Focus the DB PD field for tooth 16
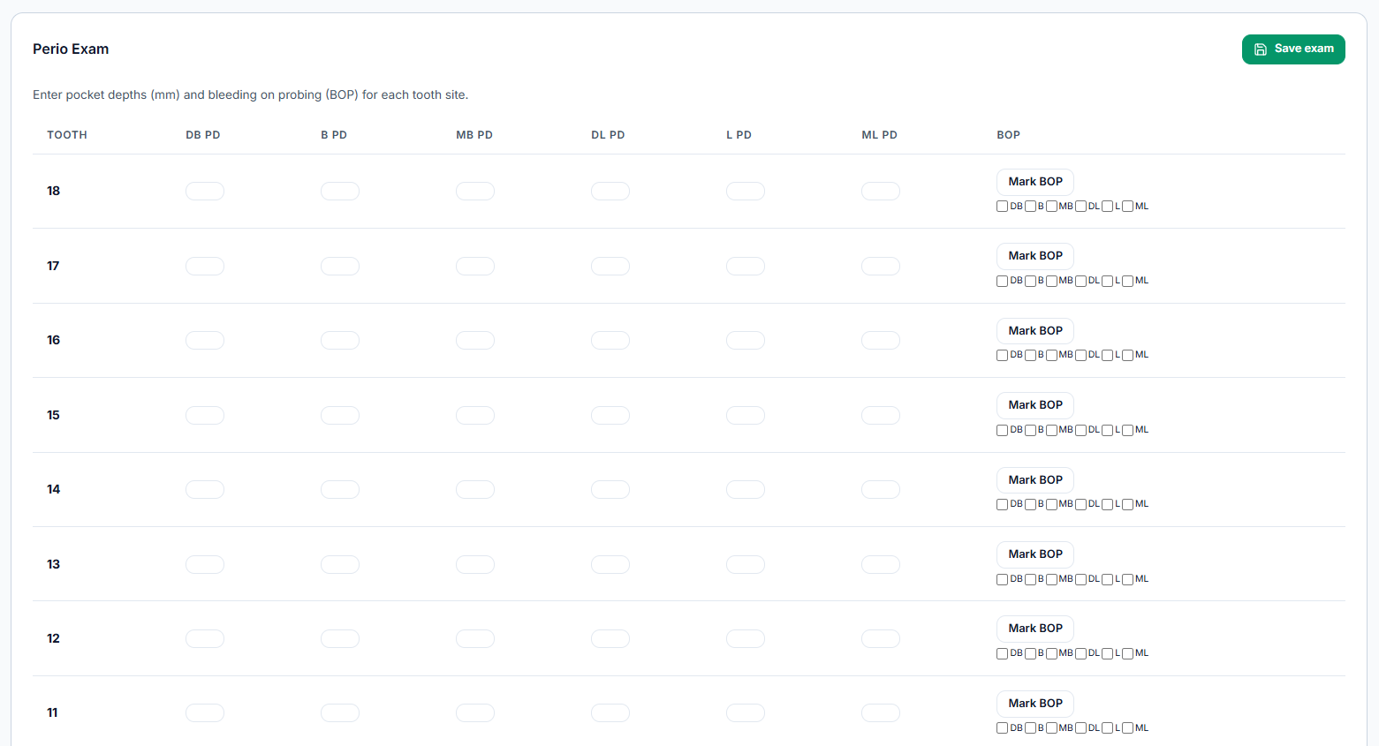The image size is (1379, 746). 205,340
